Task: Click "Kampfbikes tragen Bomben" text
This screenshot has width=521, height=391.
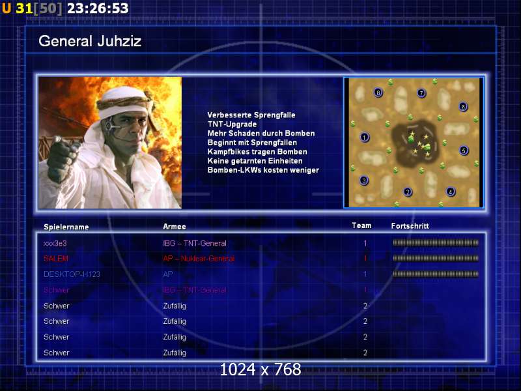Action: point(257,152)
